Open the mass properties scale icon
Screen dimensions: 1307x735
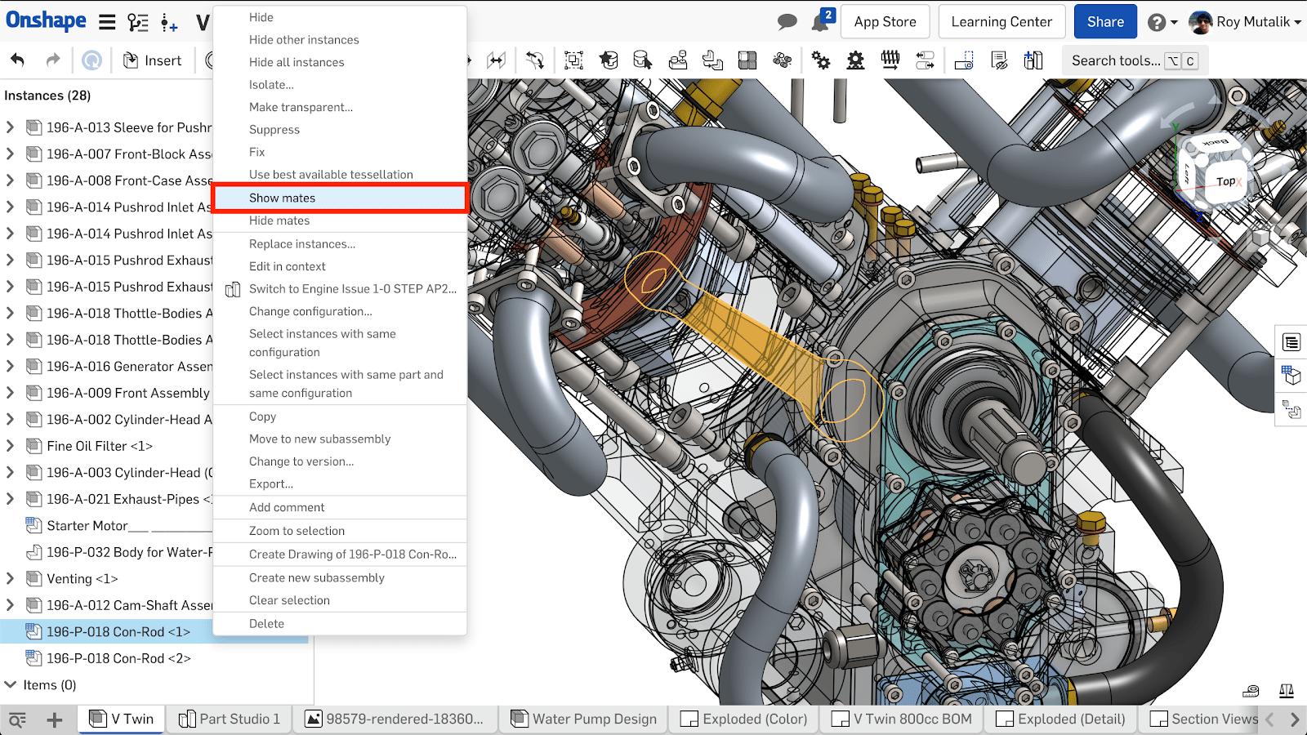1287,691
